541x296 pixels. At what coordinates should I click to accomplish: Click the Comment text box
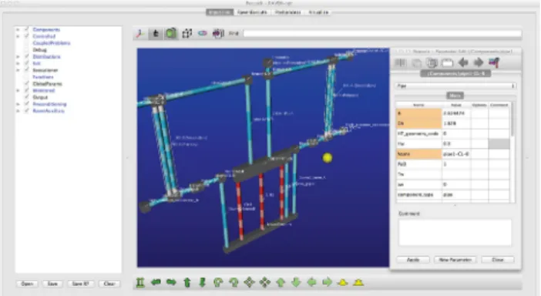455,232
